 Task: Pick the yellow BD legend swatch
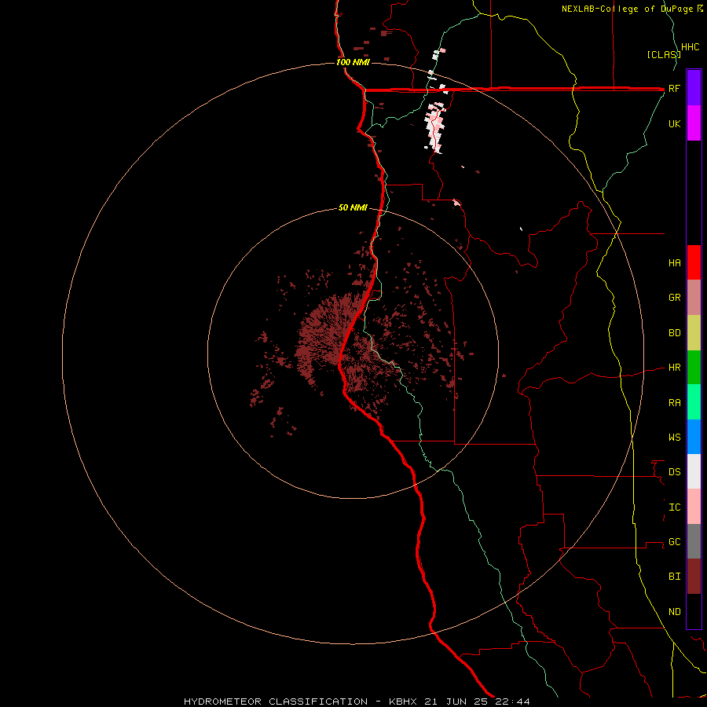pyautogui.click(x=694, y=333)
